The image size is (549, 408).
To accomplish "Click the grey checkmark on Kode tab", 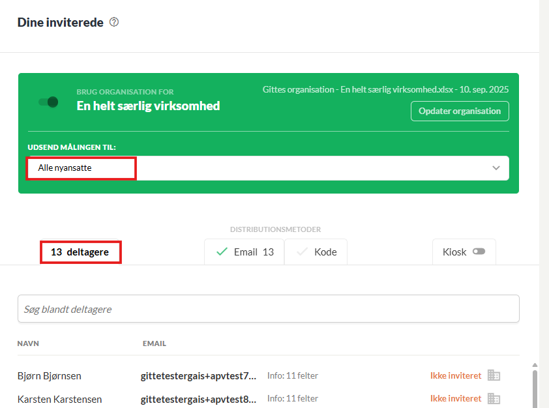I will click(302, 252).
